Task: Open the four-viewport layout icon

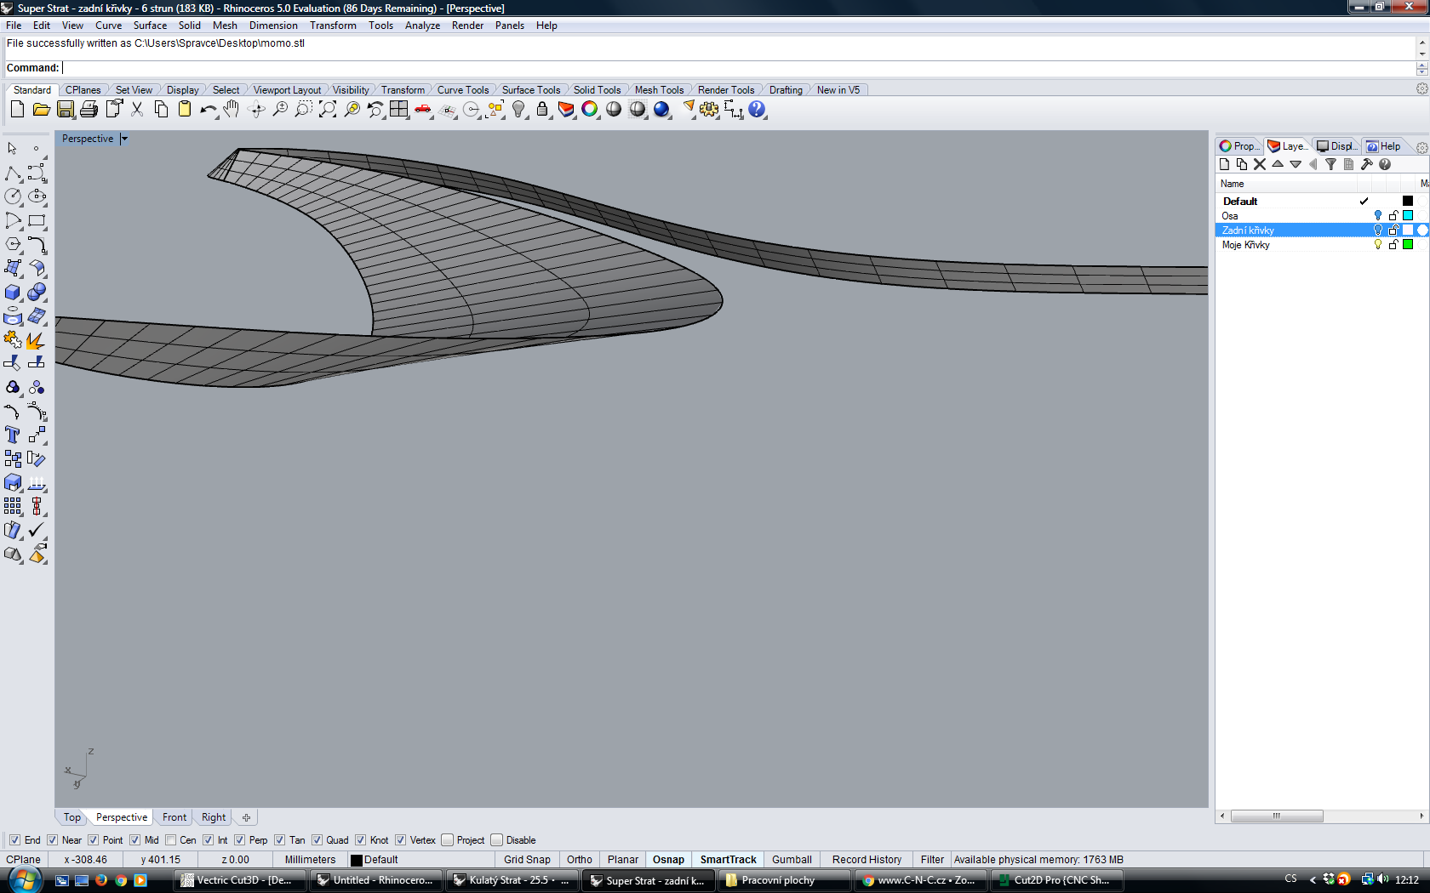Action: [398, 110]
